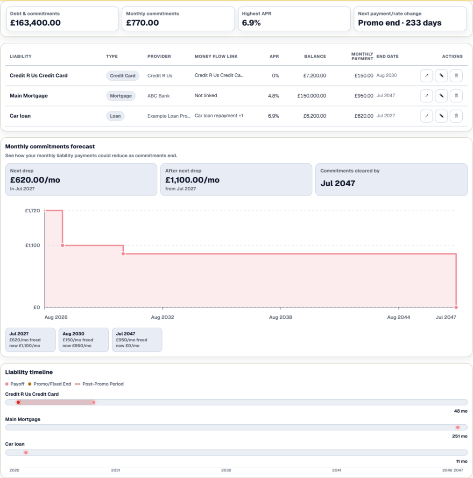This screenshot has width=473, height=478.
Task: Sort by the PROVIDER column header
Action: [159, 56]
